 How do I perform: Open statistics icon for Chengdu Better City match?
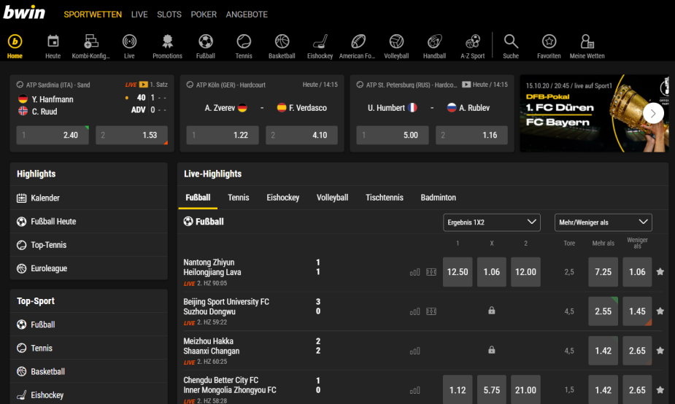point(414,390)
